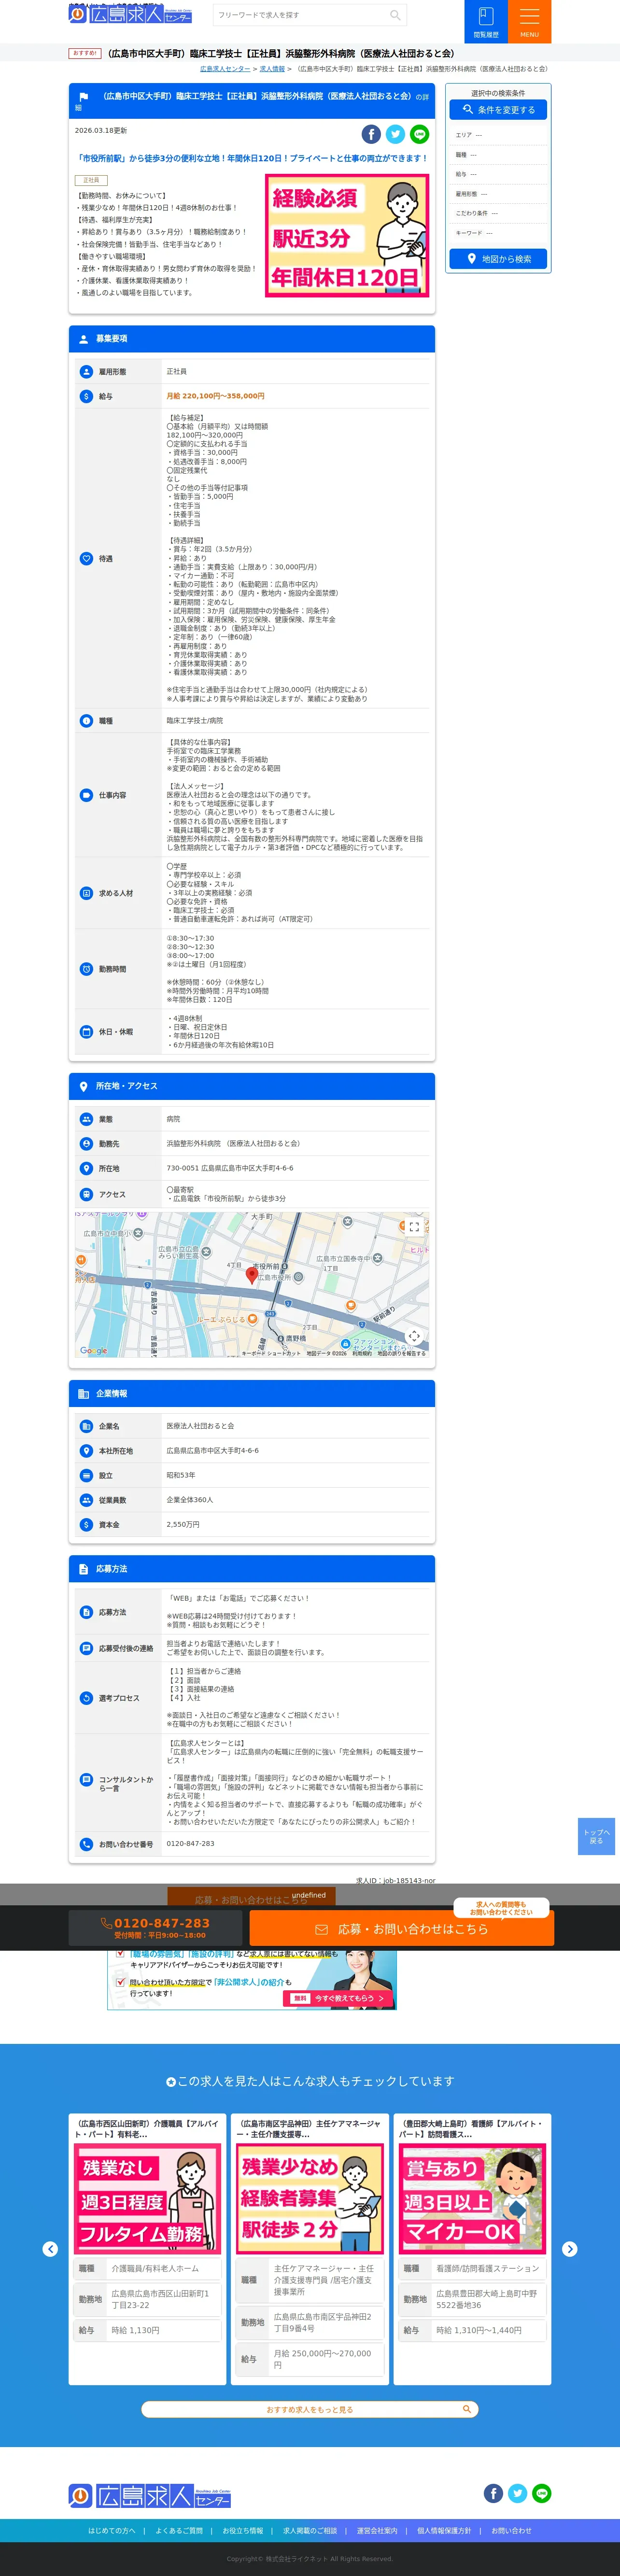Viewport: 620px width, 2576px height.
Task: Click the 給与 yen icon
Action: point(86,396)
